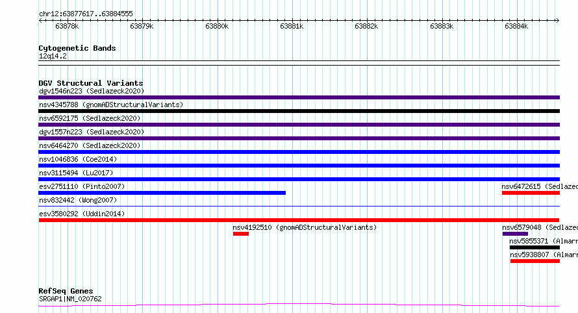Image resolution: width=578 pixels, height=313 pixels.
Task: Open the esv2751110 (Pinto2007) label
Action: (x=82, y=186)
